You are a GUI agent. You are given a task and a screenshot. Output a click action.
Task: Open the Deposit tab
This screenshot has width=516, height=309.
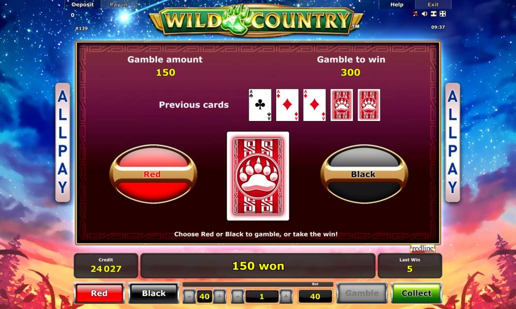click(83, 5)
